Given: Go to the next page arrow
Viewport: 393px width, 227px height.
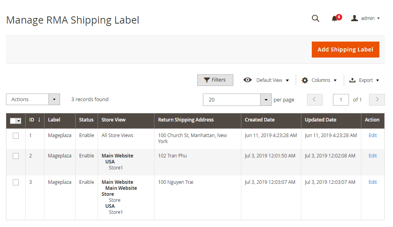Looking at the screenshot, I should (377, 100).
